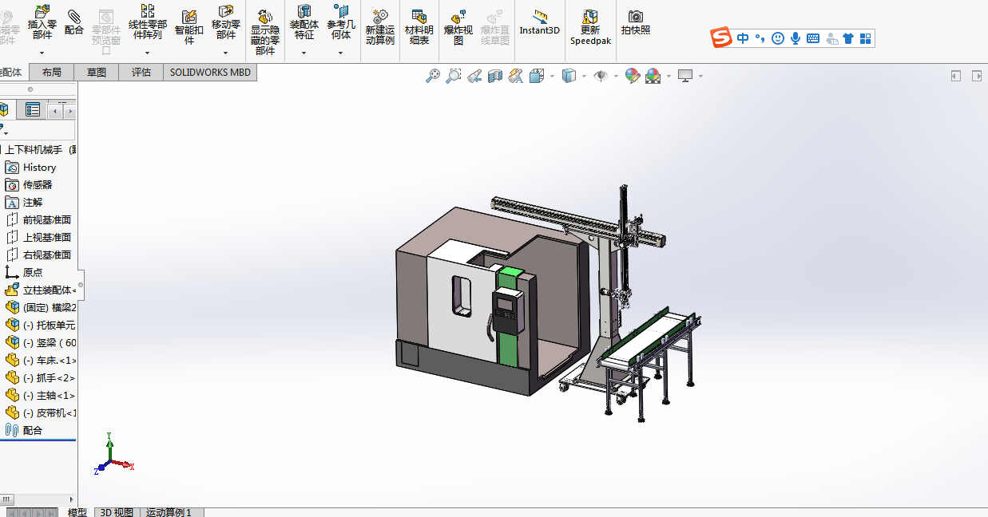988x517 pixels.
Task: Open dropdown arrow under 参考几何体
Action: coord(341,53)
